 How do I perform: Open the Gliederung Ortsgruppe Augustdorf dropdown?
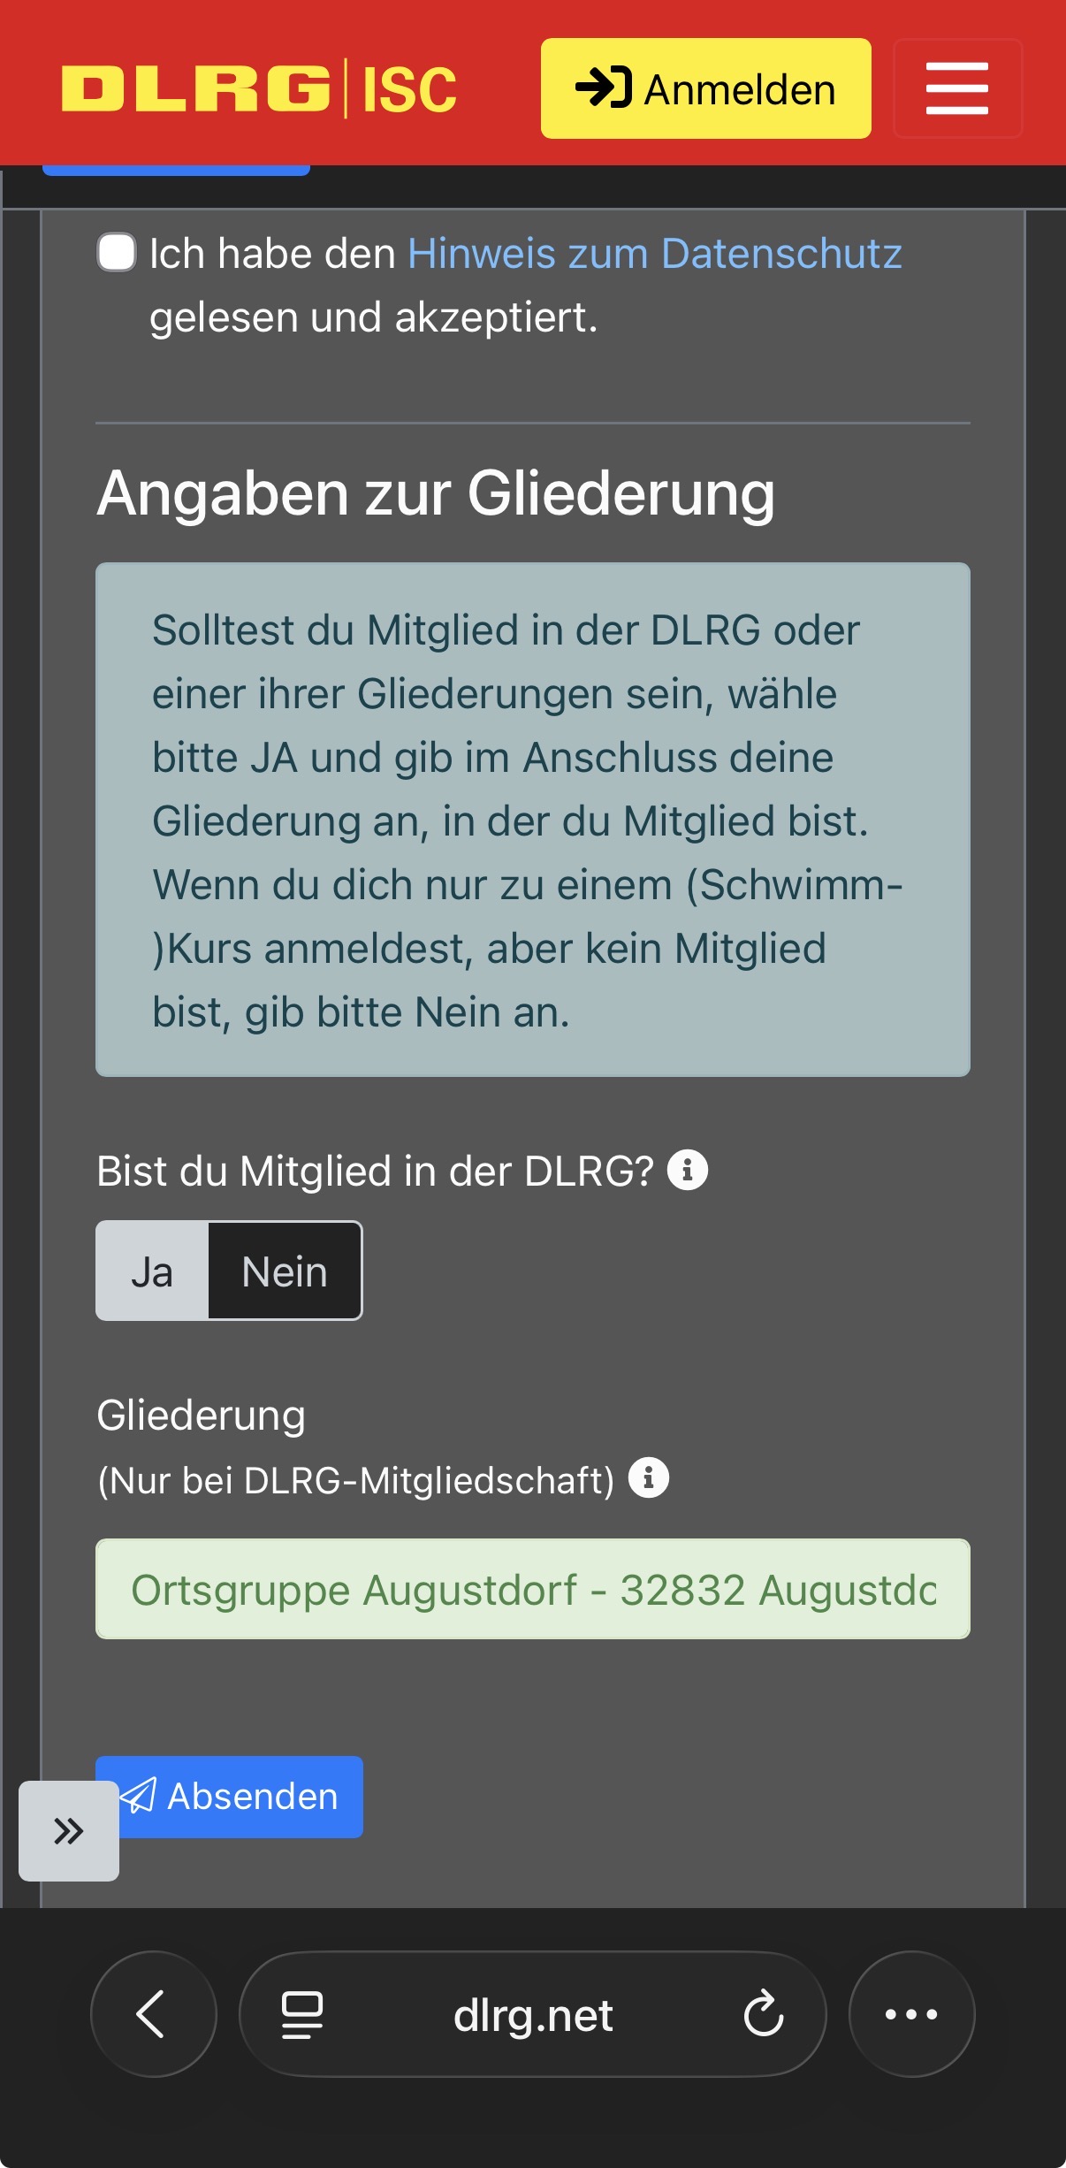click(x=533, y=1589)
